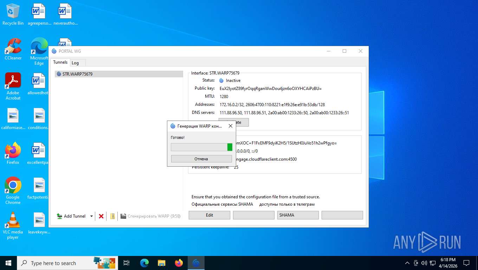The image size is (478, 270).
Task: Switch to the Log tab
Action: 75,63
